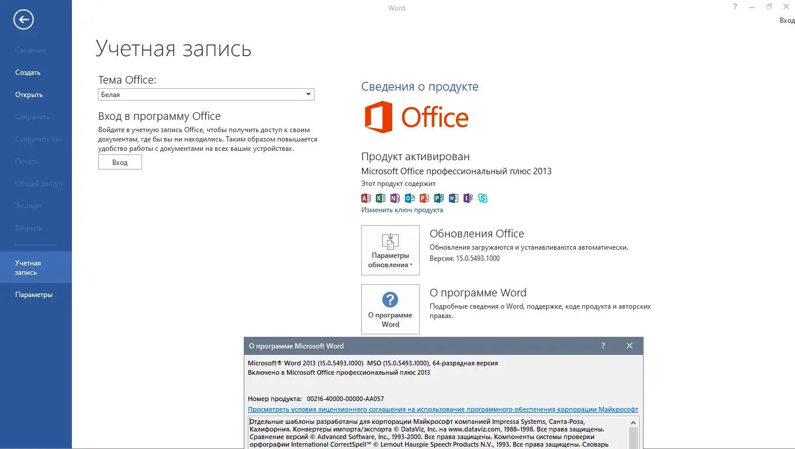Click the large 'Учетная запись' page heading

(x=174, y=48)
